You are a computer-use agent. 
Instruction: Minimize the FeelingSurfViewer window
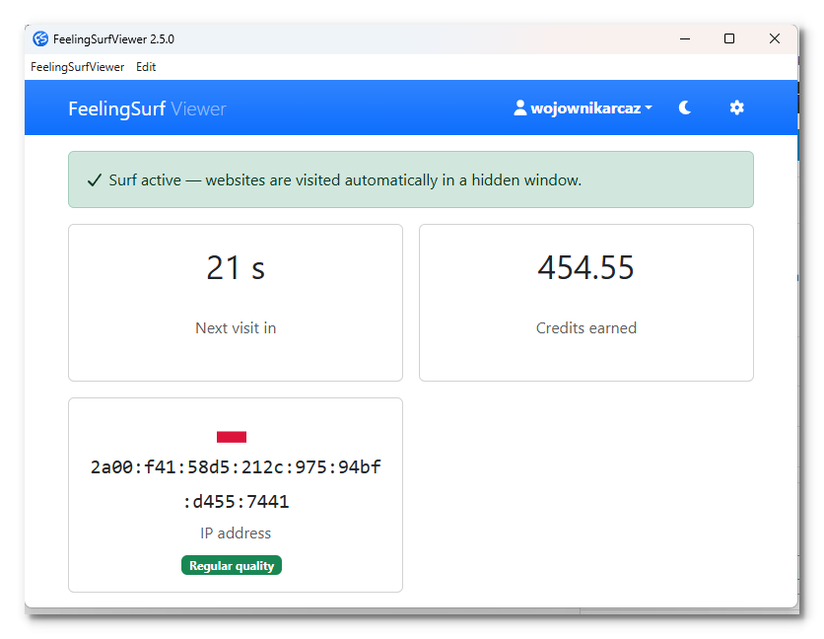[x=684, y=39]
